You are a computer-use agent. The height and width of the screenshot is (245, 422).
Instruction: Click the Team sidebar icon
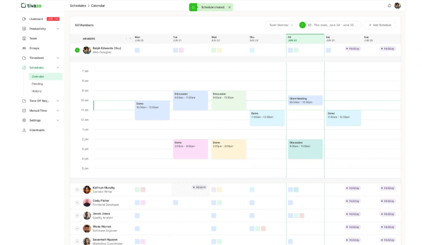click(x=24, y=39)
